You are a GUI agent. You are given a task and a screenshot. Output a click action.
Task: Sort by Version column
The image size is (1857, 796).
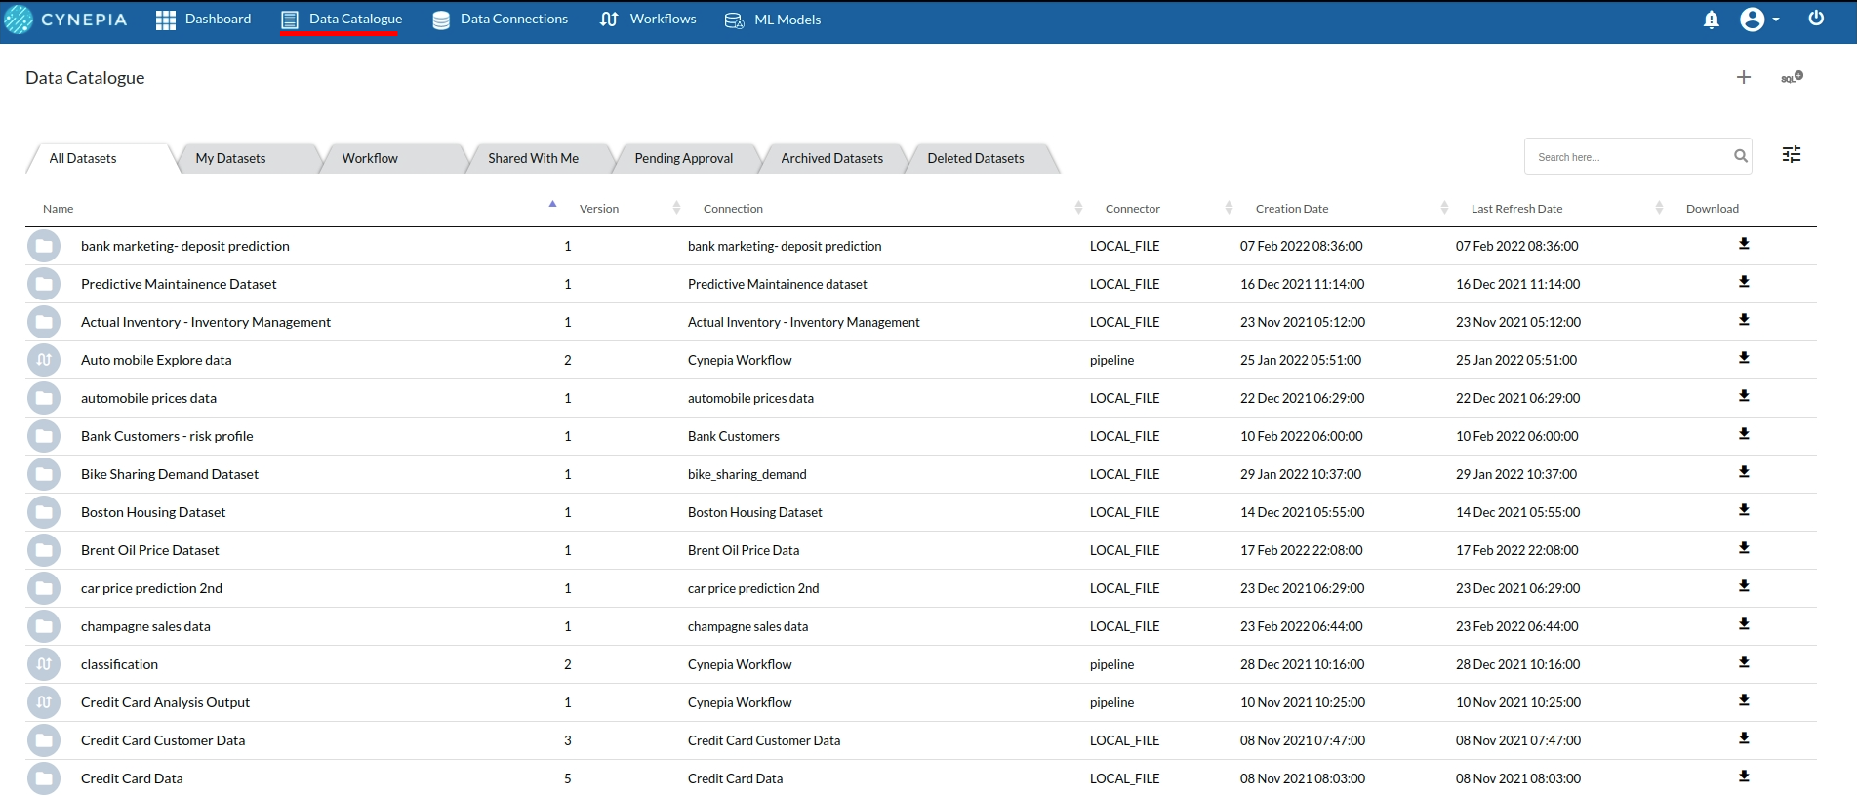coord(676,208)
